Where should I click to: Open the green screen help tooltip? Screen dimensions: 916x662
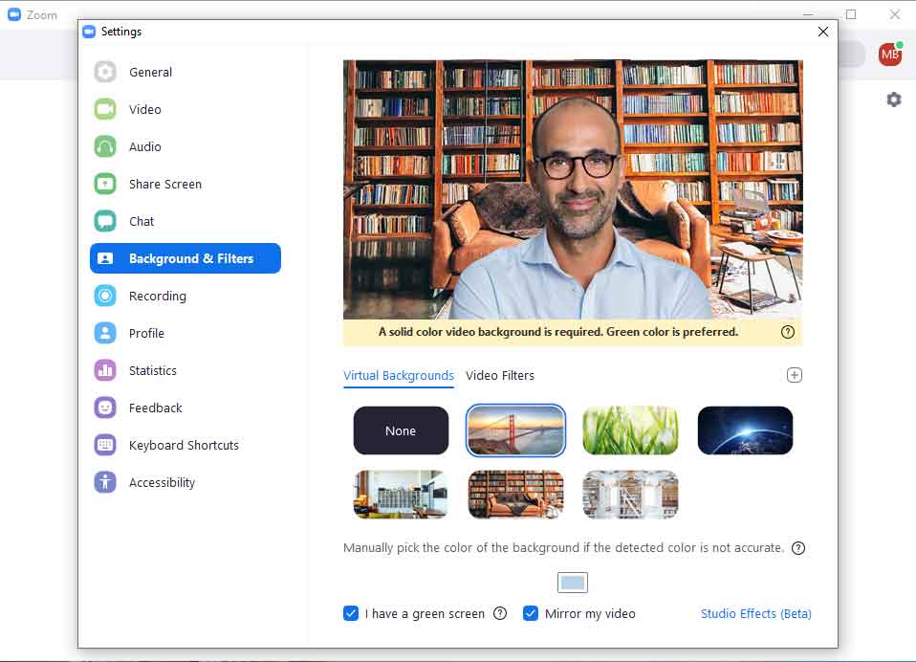500,613
